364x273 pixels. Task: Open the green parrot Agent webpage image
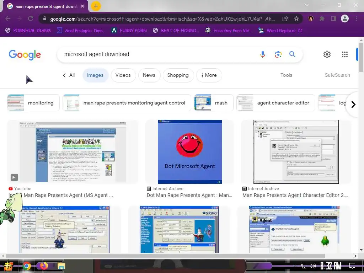294,229
